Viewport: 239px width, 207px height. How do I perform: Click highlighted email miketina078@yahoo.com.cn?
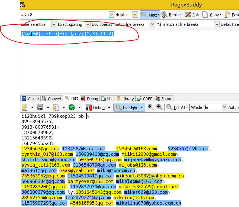pyautogui.click(x=148, y=203)
